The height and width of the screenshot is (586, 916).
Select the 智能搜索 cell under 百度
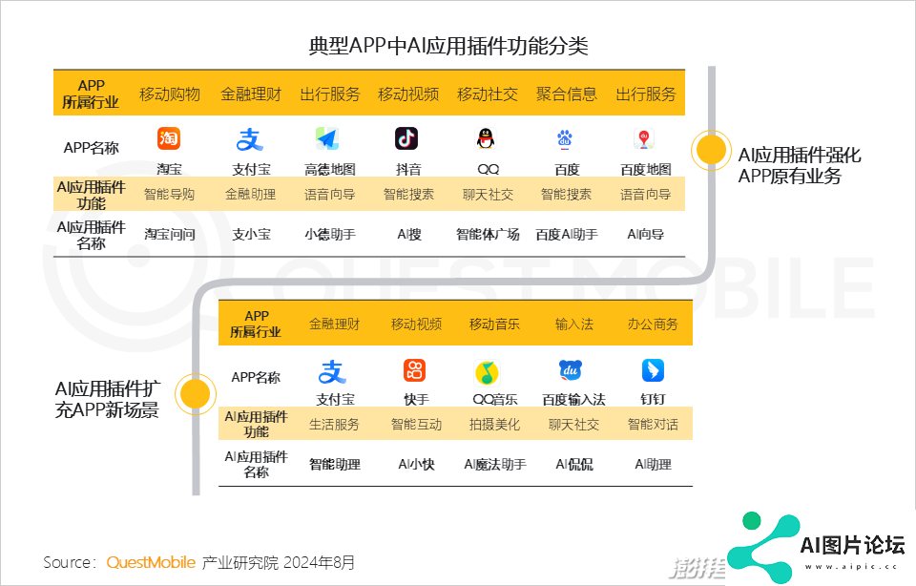[x=566, y=195]
